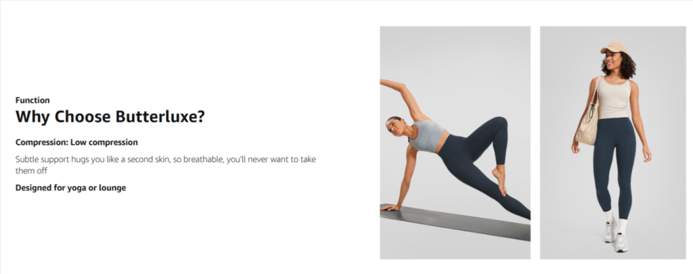Screen dimensions: 693x274
Task: Click the gray sports bra in yoga photo
Action: click(428, 136)
